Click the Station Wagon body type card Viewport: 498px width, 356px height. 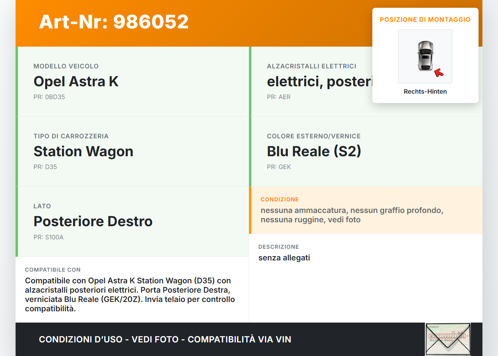click(x=132, y=151)
